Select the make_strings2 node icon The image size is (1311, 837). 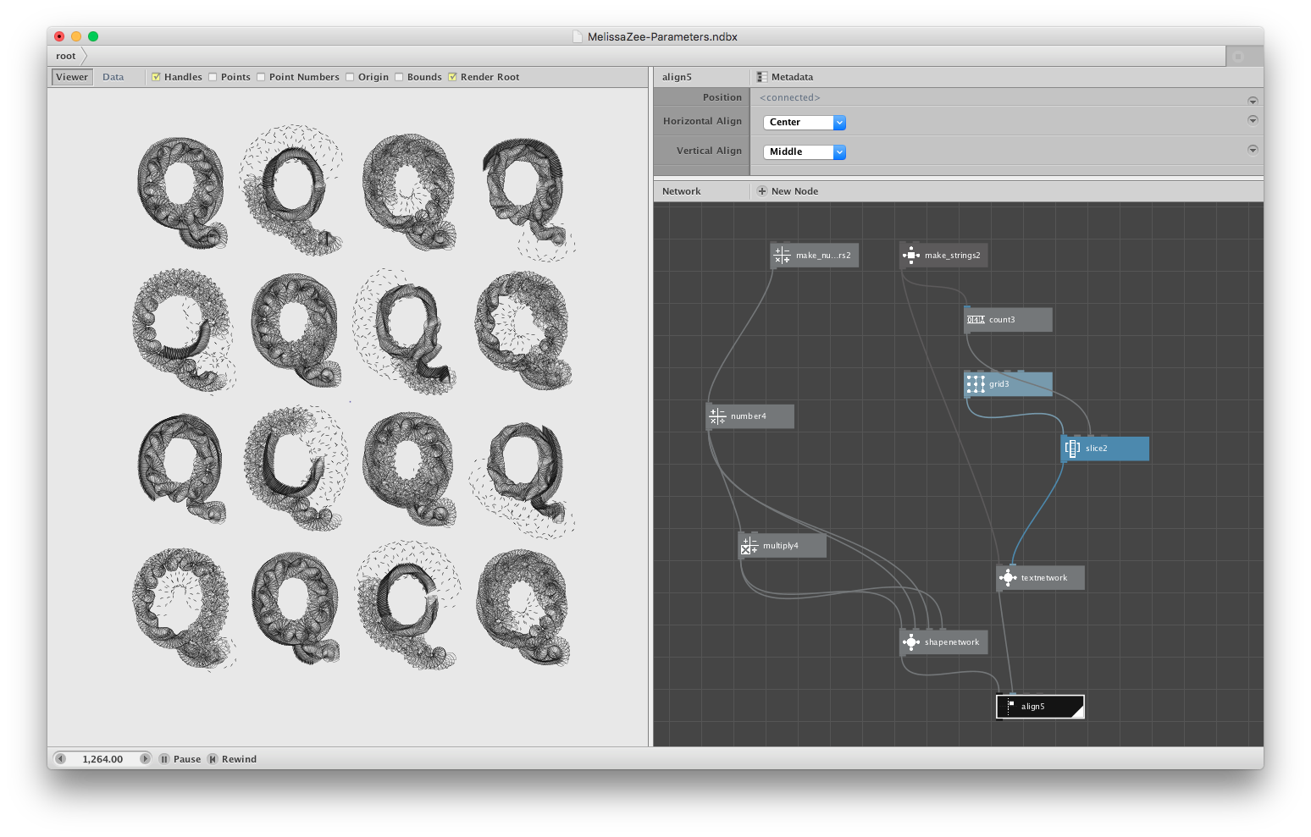(x=911, y=256)
